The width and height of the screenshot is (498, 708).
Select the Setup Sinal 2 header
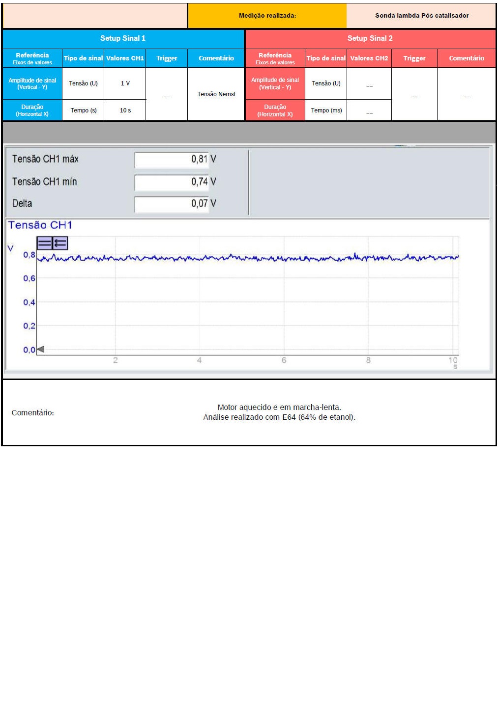pos(370,38)
